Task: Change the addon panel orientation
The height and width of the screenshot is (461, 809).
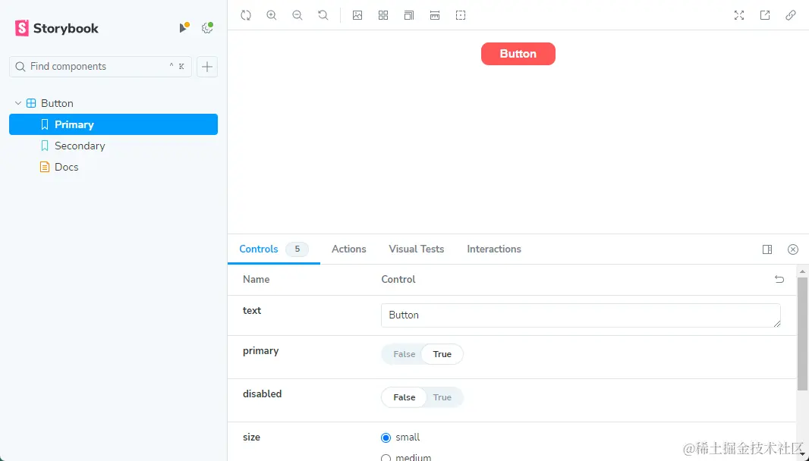Action: click(767, 249)
